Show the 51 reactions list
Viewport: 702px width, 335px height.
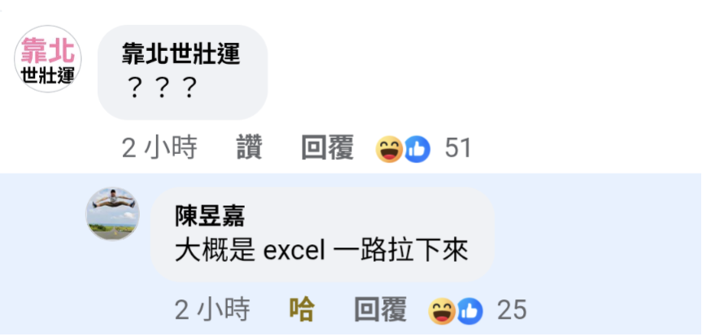tap(458, 148)
